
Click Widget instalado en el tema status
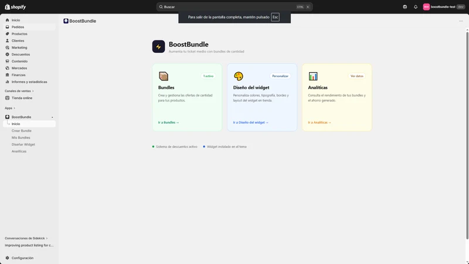(x=225, y=147)
